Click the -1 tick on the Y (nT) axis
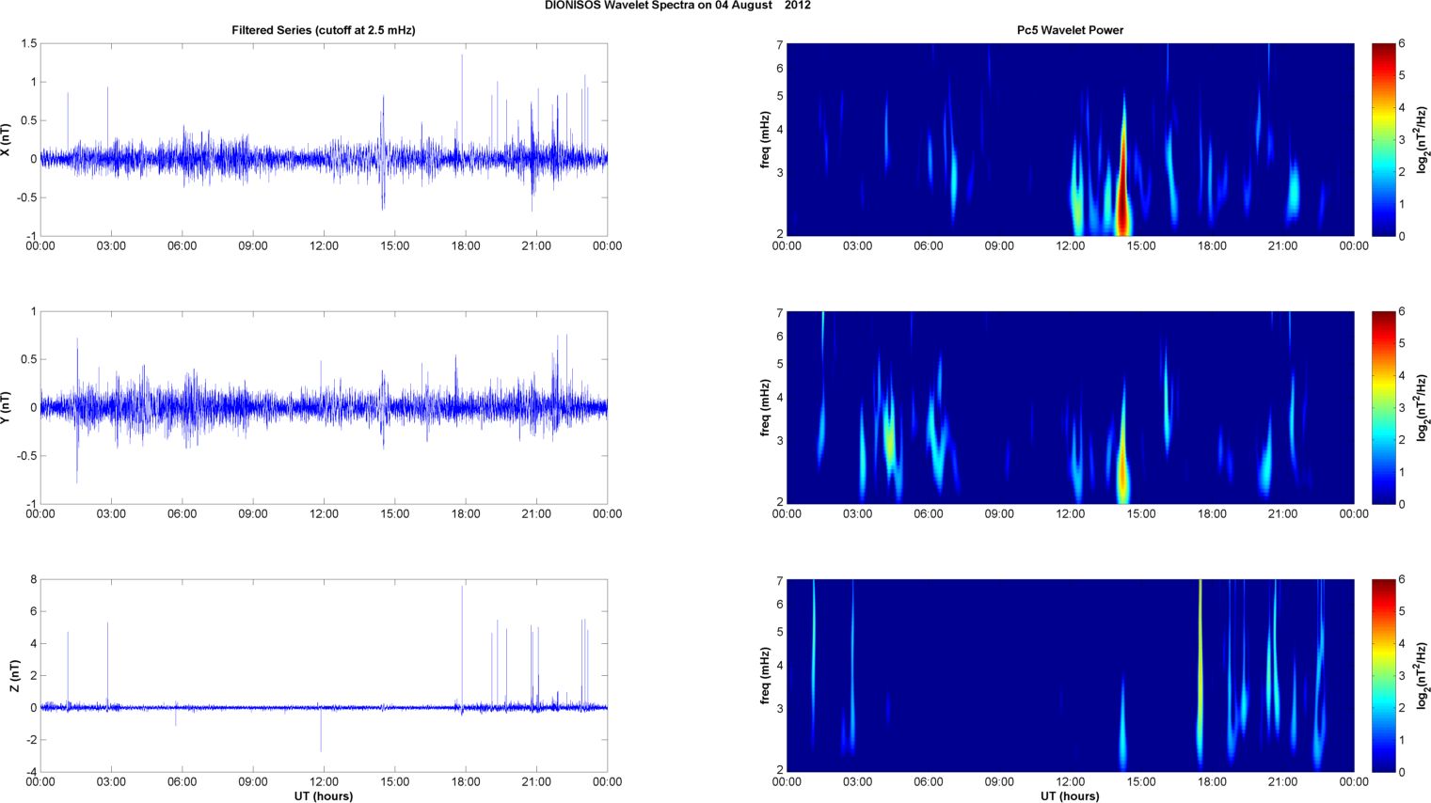Viewport: 1431px width, 803px height. pyautogui.click(x=31, y=504)
